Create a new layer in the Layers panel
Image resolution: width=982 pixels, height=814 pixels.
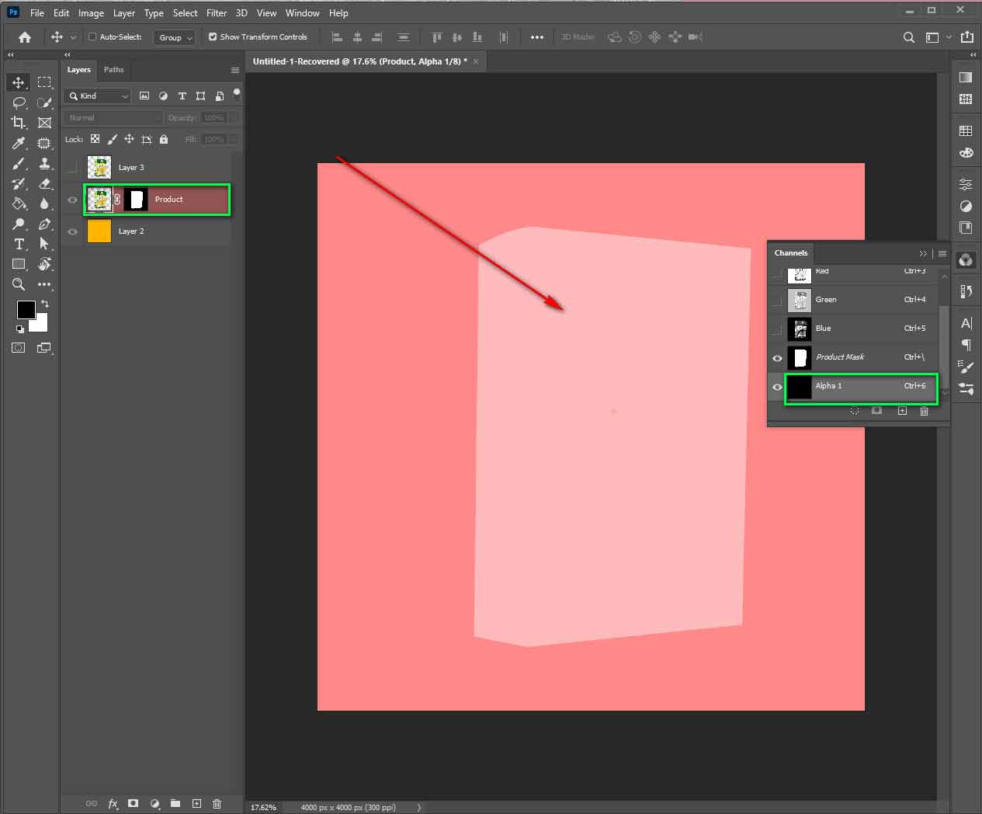(196, 803)
